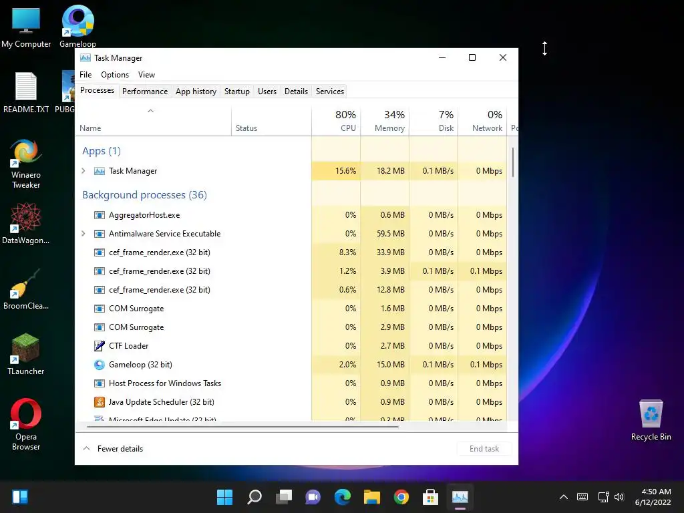Select the Host Process for Windows Tasks row
Screen dimensions: 684x513
pos(291,383)
